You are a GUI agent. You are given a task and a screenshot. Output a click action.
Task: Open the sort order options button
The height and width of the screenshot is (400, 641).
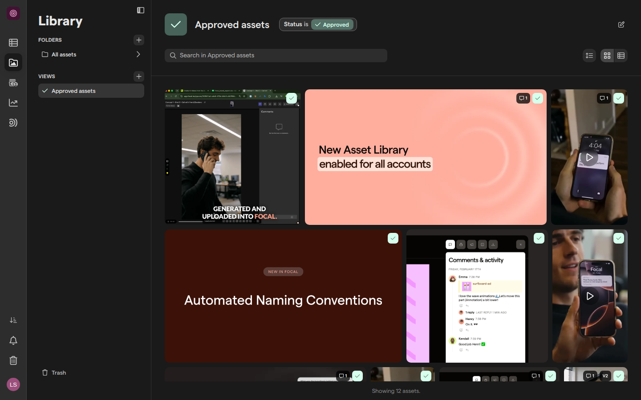[589, 56]
